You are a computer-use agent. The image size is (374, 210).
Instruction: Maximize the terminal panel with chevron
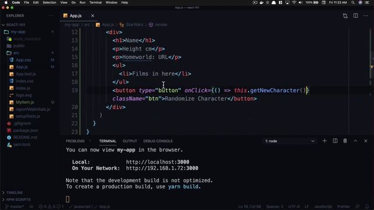point(355,141)
